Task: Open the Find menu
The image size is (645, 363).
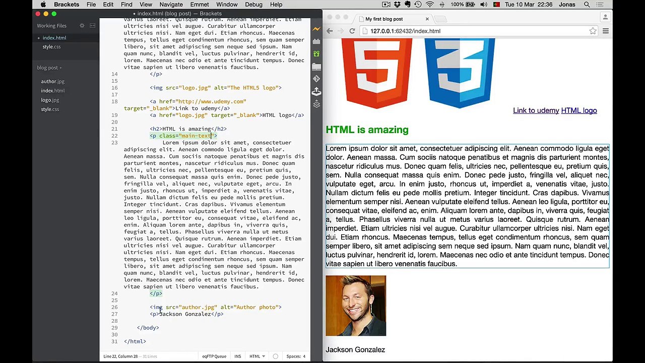Action: 126,5
